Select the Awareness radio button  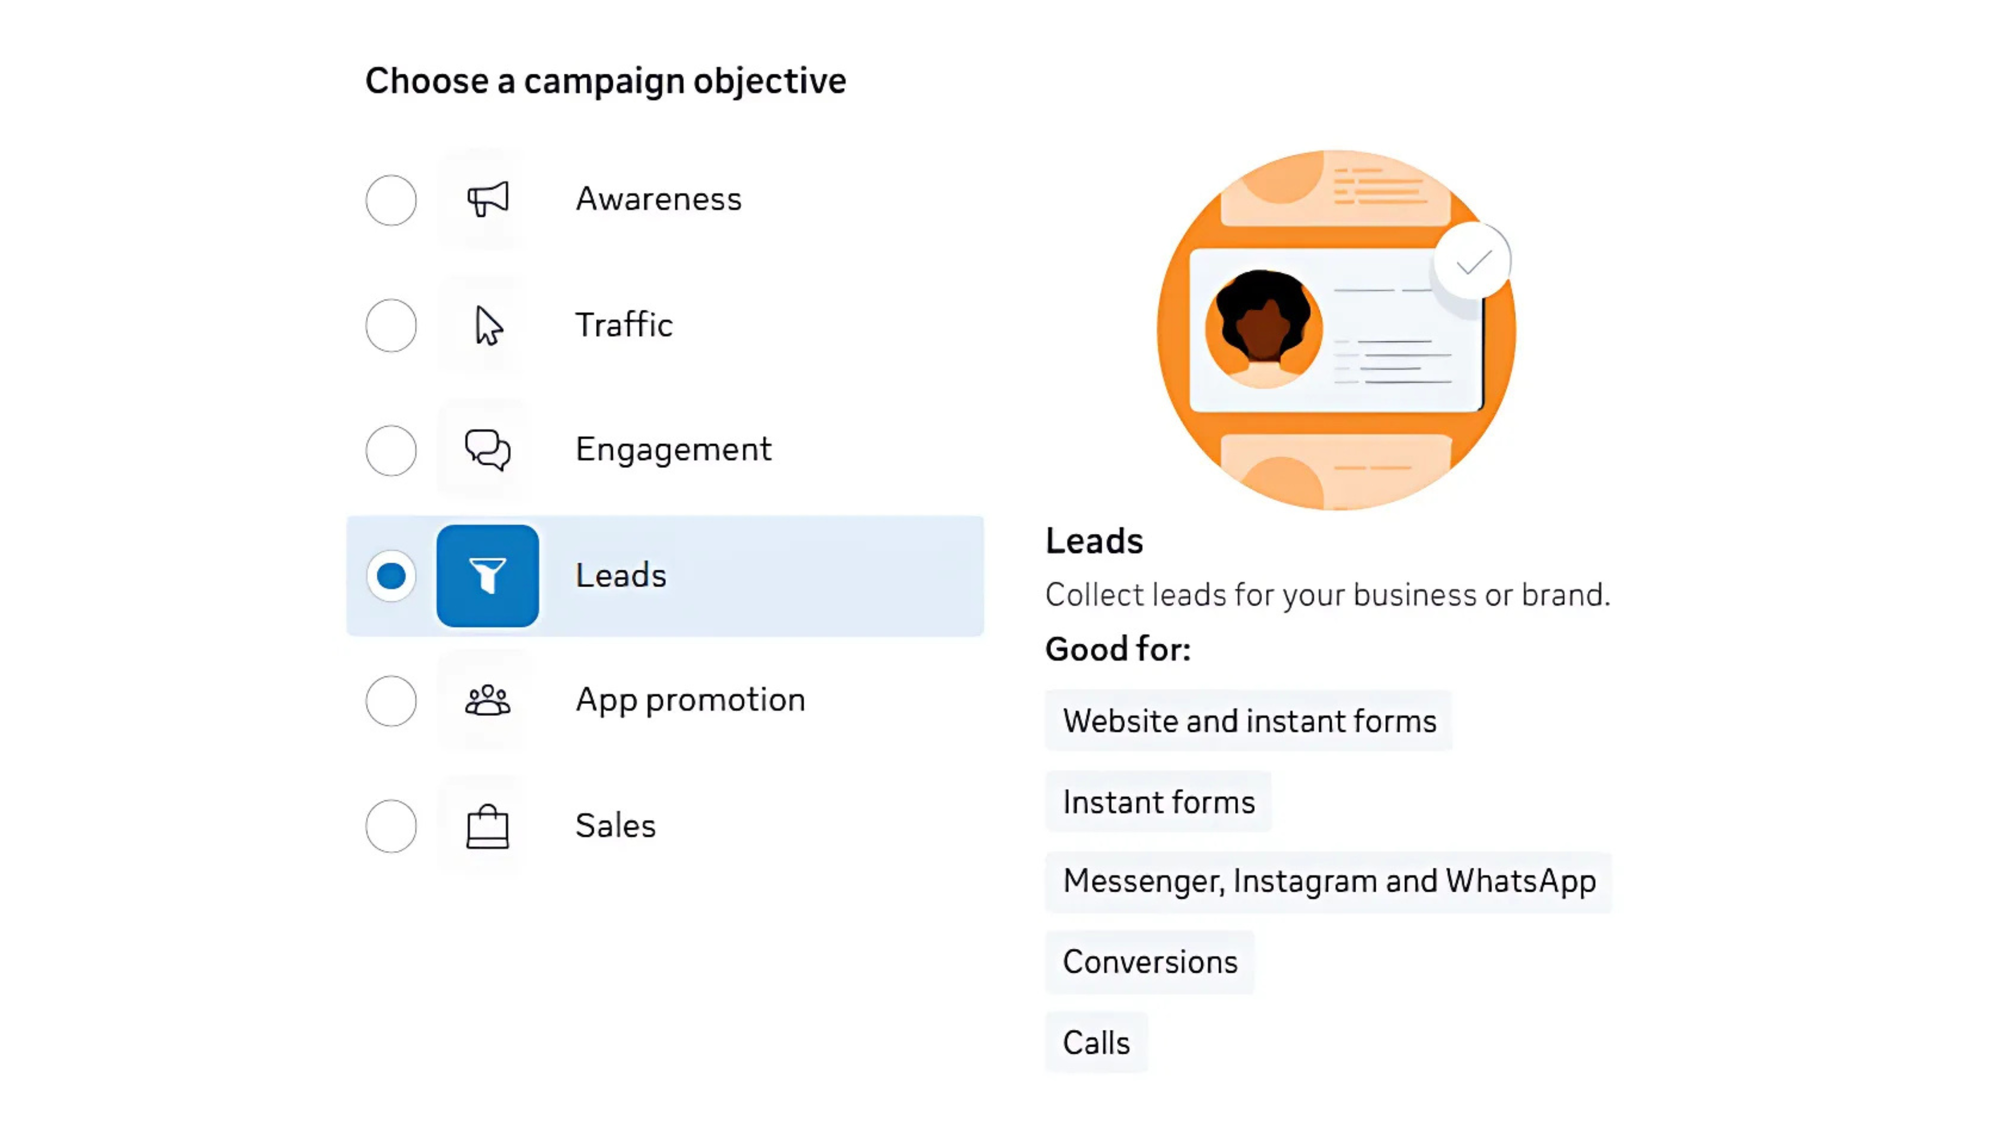coord(391,200)
